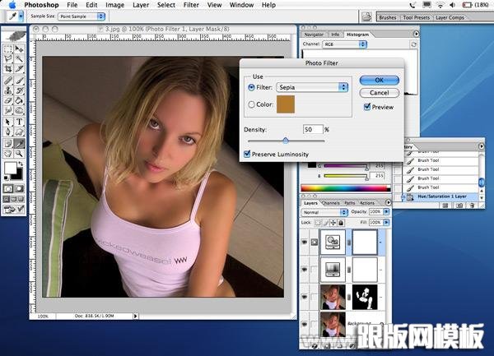The image size is (494, 356).
Task: Open the Image menu
Action: tap(114, 5)
